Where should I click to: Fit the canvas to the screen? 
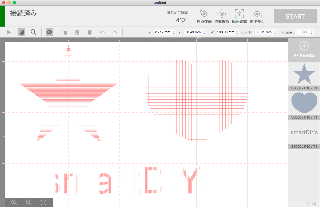pos(43,202)
